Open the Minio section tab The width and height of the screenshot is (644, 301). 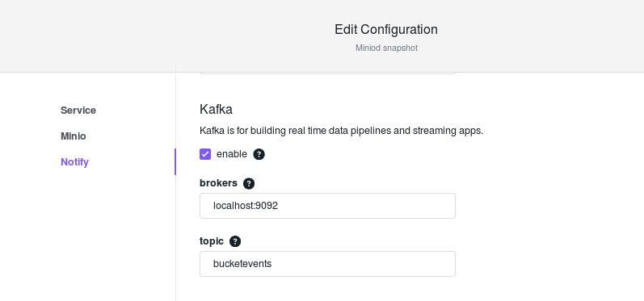(73, 136)
